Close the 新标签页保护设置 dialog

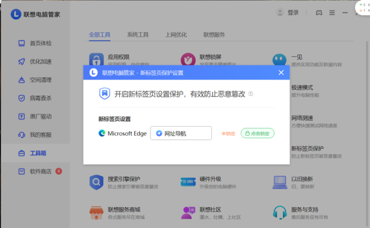coord(281,72)
